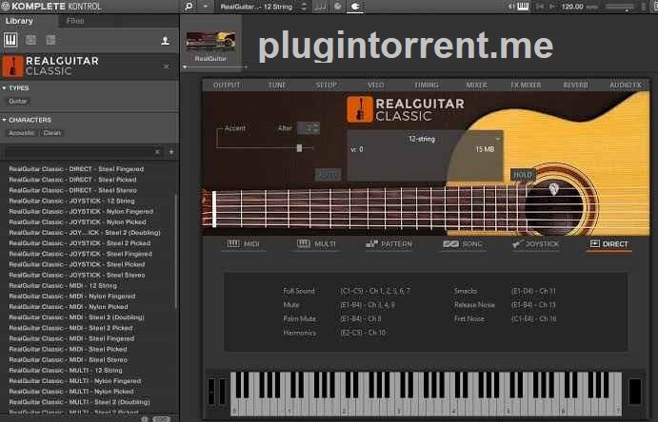The width and height of the screenshot is (658, 422).
Task: Click the transport skip-back icon
Action: (540, 7)
